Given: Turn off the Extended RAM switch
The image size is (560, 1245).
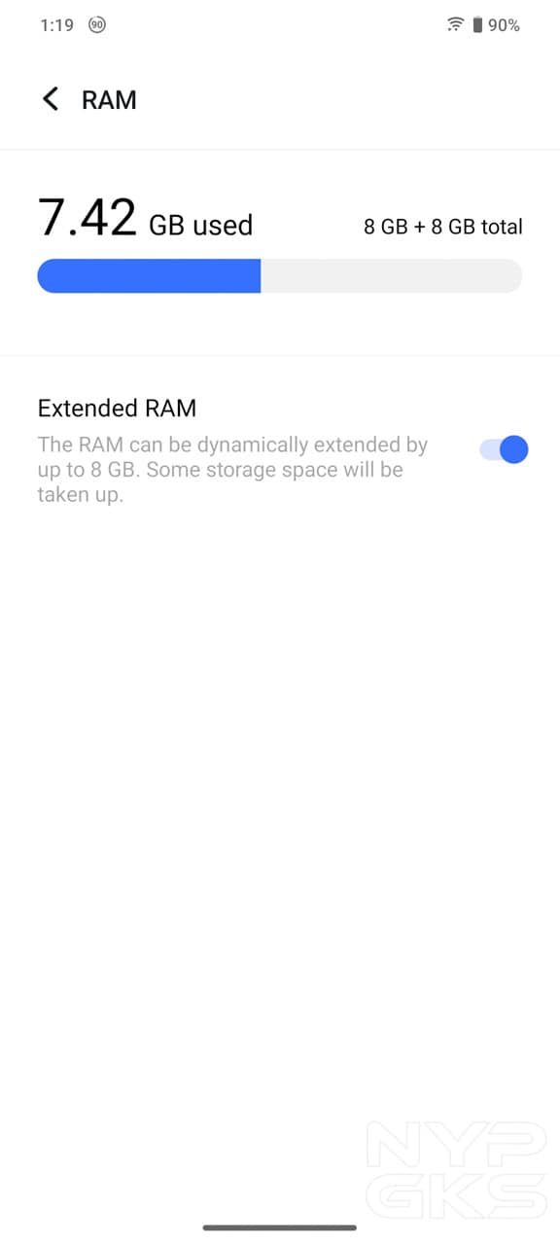Looking at the screenshot, I should pyautogui.click(x=504, y=449).
